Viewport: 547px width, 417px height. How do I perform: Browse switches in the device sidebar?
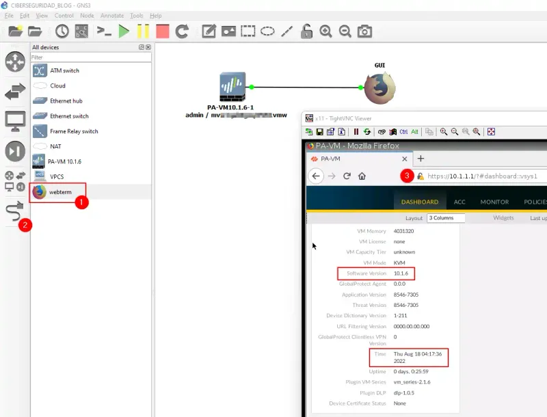[15, 92]
